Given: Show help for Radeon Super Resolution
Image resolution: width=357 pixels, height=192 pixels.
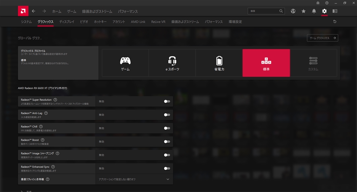Looking at the screenshot, I should coord(55,100).
